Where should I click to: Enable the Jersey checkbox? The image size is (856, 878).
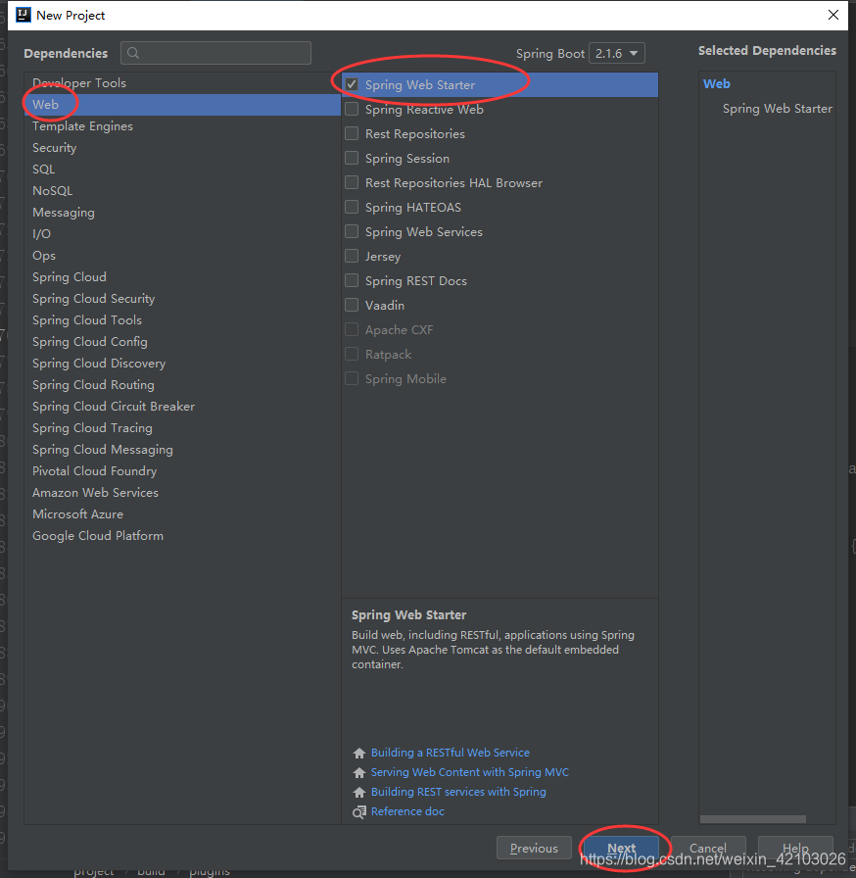[352, 257]
